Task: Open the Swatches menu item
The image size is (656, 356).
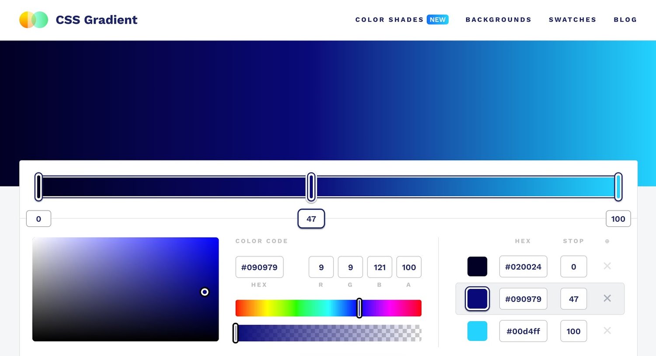Action: (x=572, y=20)
